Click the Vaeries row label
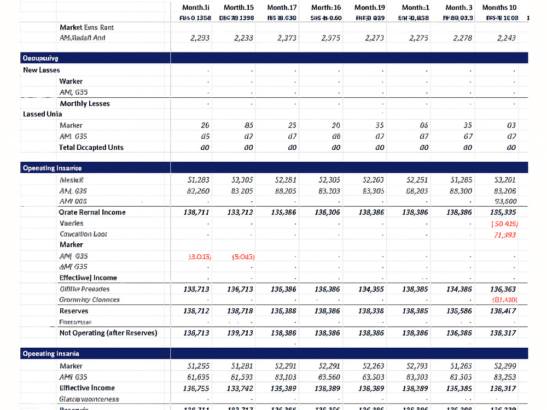The width and height of the screenshot is (547, 410). [72, 223]
